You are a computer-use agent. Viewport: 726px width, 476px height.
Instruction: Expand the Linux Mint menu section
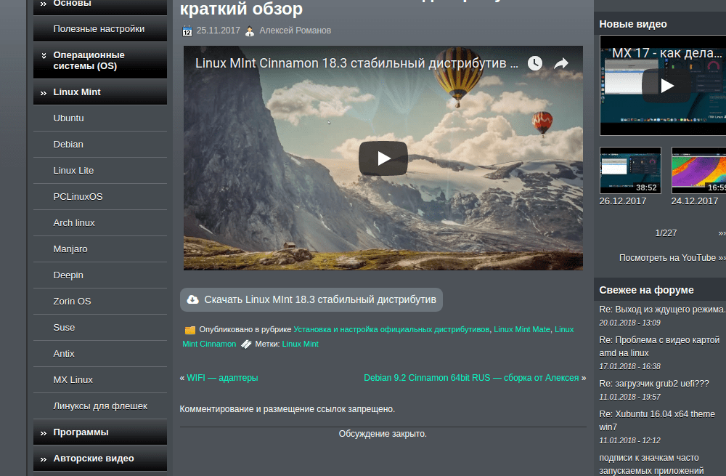tap(44, 92)
